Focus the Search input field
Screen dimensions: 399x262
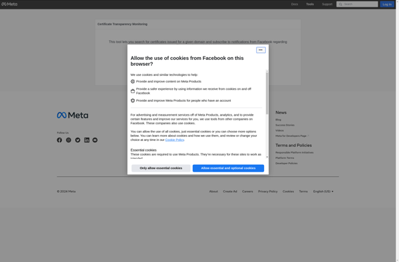click(x=357, y=4)
